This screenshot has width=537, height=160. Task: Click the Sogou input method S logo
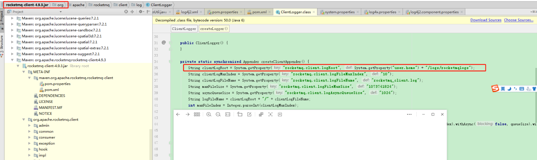click(495, 89)
